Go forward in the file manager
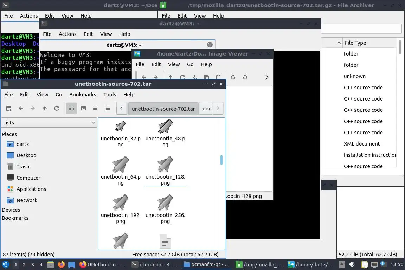 click(33, 108)
